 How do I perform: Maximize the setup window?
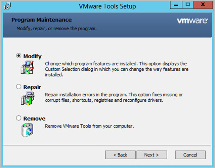[188, 5]
